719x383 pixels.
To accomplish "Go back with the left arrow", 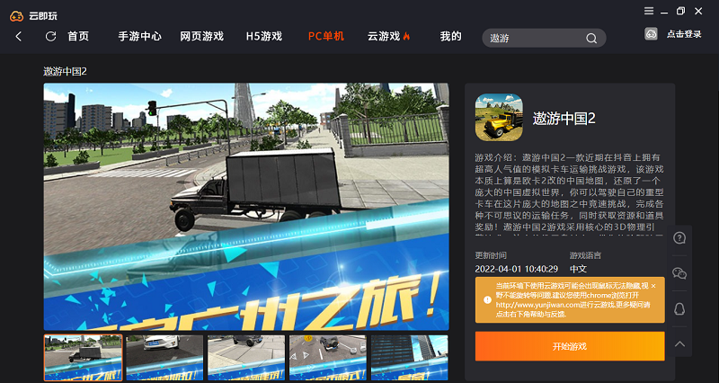I will tap(19, 37).
